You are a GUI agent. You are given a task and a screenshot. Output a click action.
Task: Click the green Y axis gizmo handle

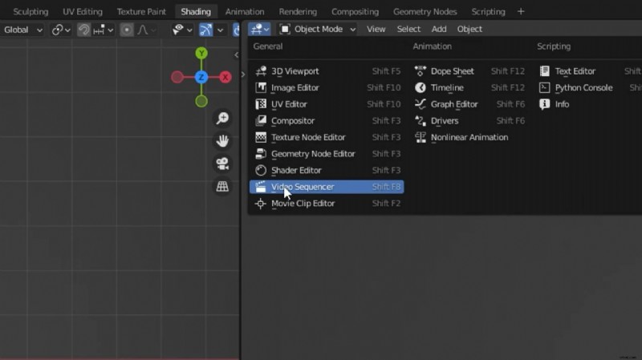coord(201,54)
